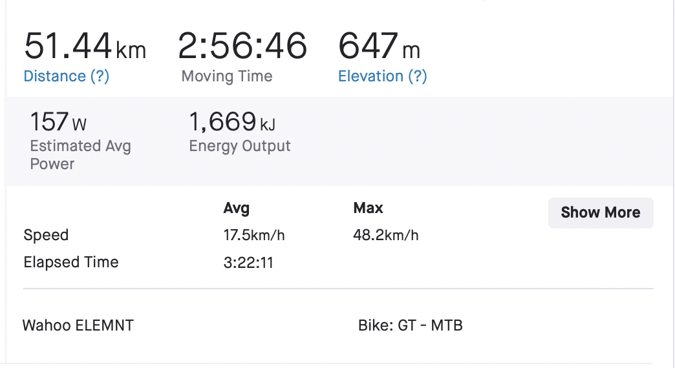The height and width of the screenshot is (368, 675).
Task: Select the Estimated Avg Power label
Action: [x=81, y=155]
